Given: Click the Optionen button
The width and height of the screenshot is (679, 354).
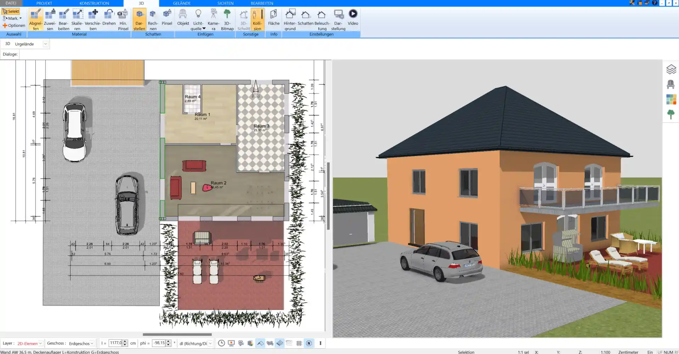Looking at the screenshot, I should pos(14,25).
